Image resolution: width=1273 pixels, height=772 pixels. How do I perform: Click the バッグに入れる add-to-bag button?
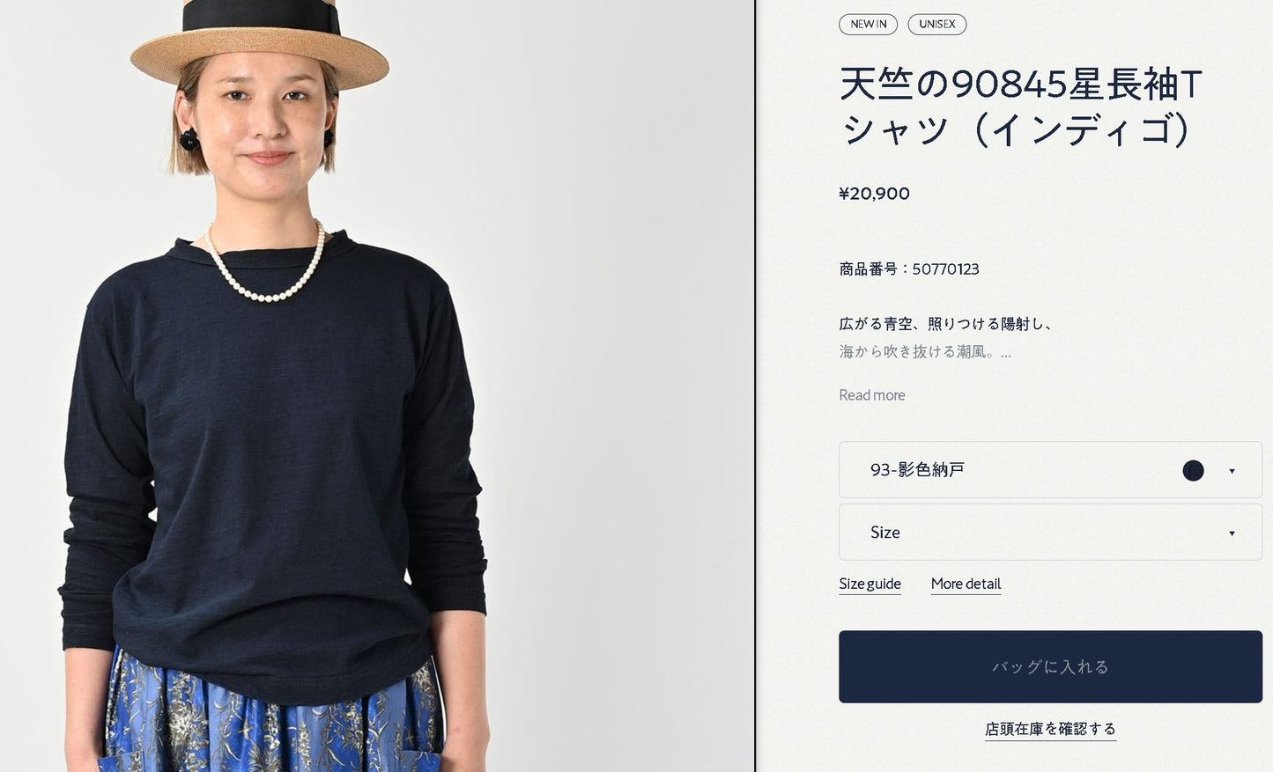point(1050,666)
